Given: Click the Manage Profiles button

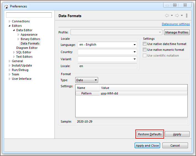Looking at the screenshot, I should (177, 32).
